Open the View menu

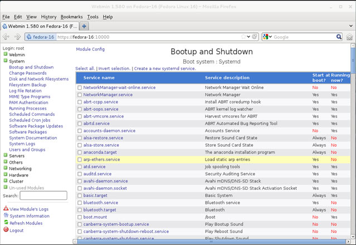pyautogui.click(x=31, y=17)
